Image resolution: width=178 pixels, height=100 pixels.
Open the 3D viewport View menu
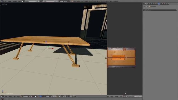click(x=6, y=96)
